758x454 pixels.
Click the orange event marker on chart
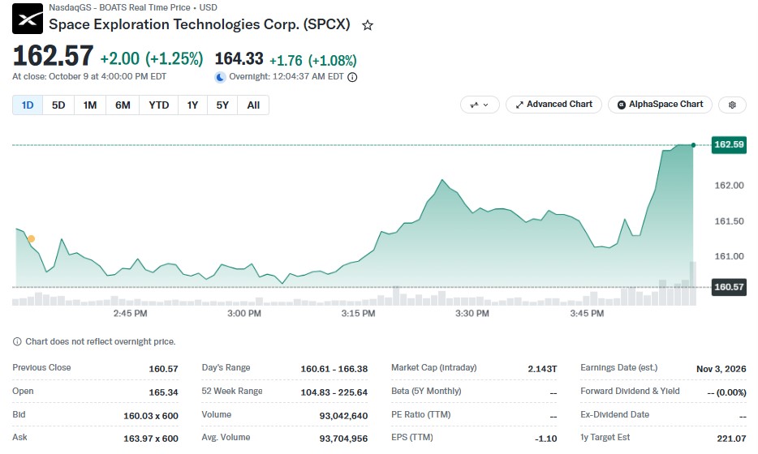pos(31,238)
